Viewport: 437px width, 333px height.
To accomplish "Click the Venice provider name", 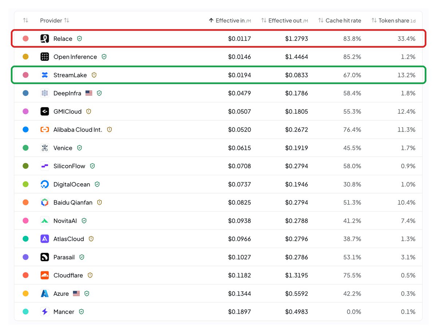I will [63, 148].
